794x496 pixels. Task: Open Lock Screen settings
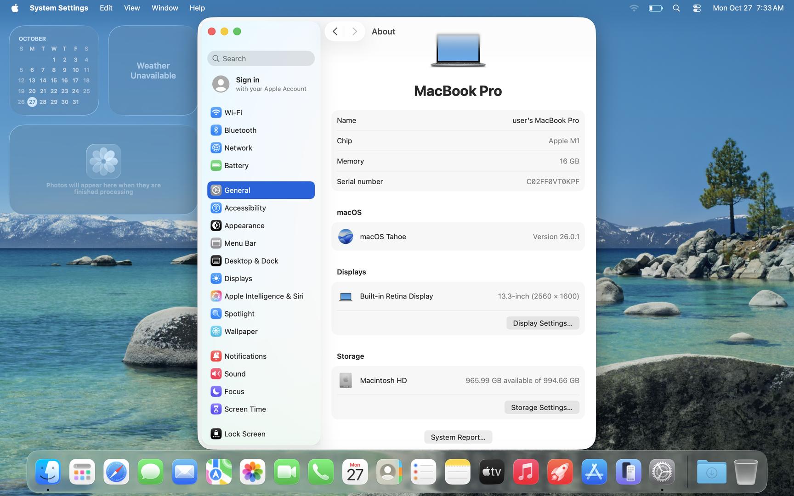pyautogui.click(x=244, y=434)
